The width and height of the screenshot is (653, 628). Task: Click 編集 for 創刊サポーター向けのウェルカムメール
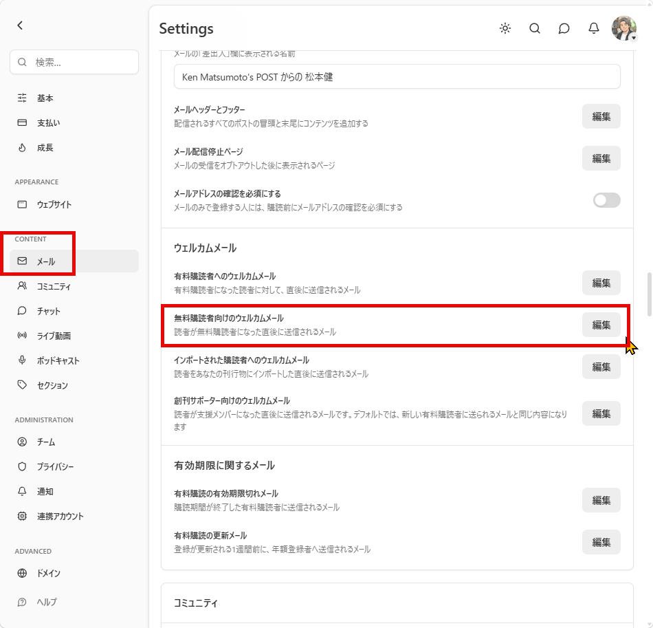[601, 413]
